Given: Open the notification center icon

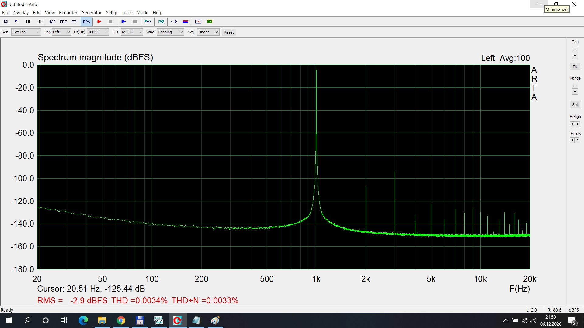Looking at the screenshot, I should (x=572, y=321).
